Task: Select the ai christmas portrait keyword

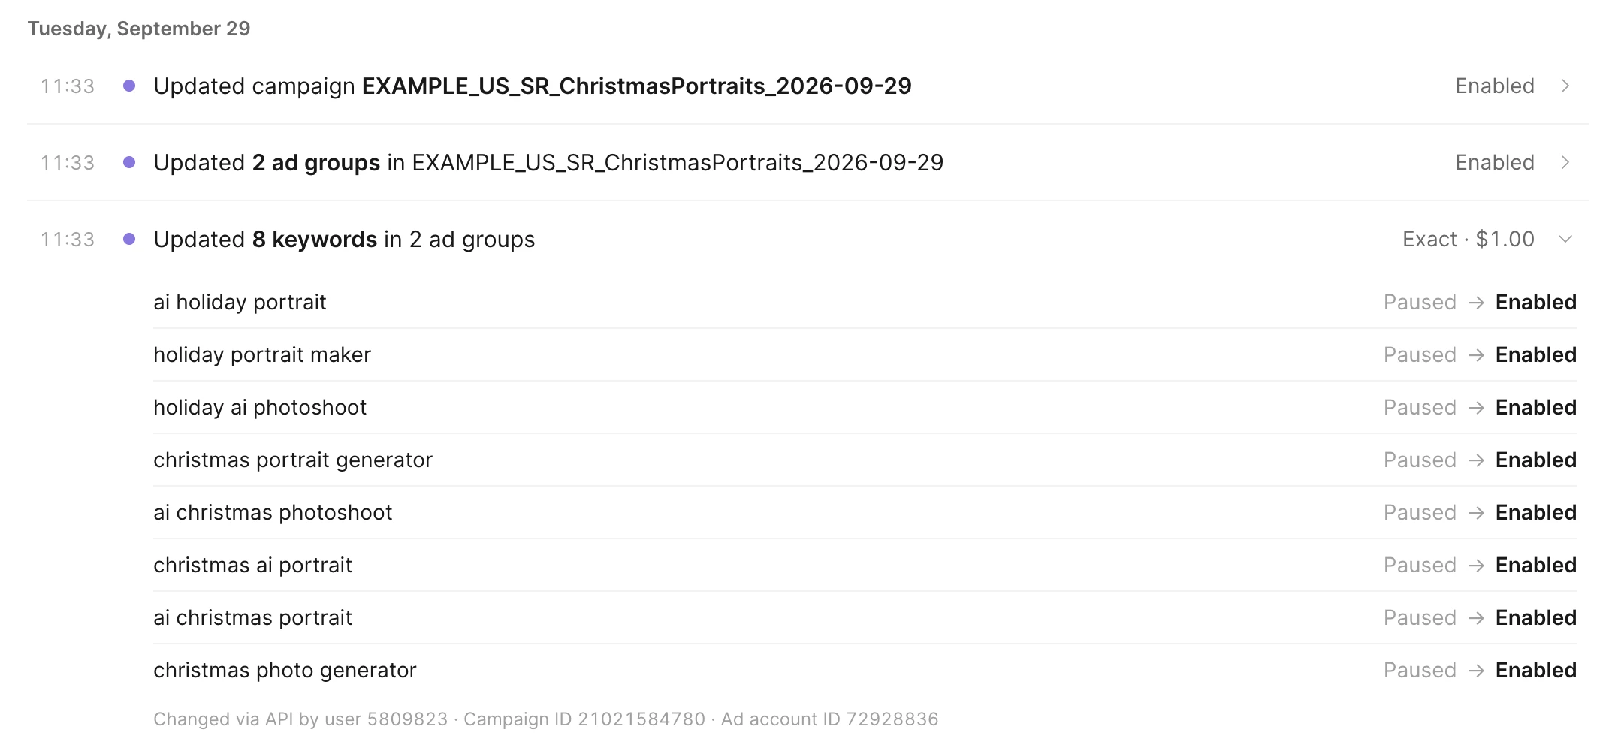Action: coord(252,618)
